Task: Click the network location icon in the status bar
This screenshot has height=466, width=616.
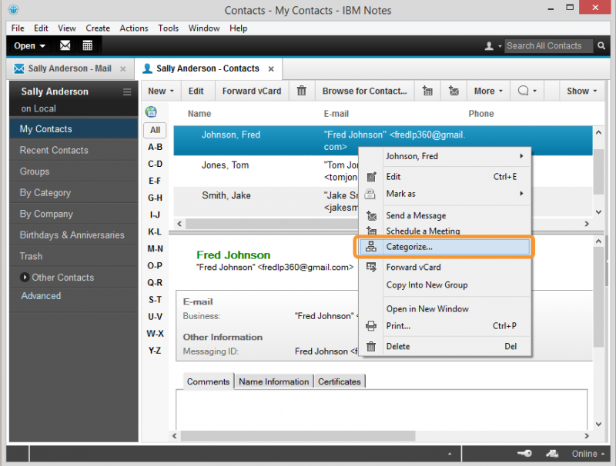Action: coord(552,454)
